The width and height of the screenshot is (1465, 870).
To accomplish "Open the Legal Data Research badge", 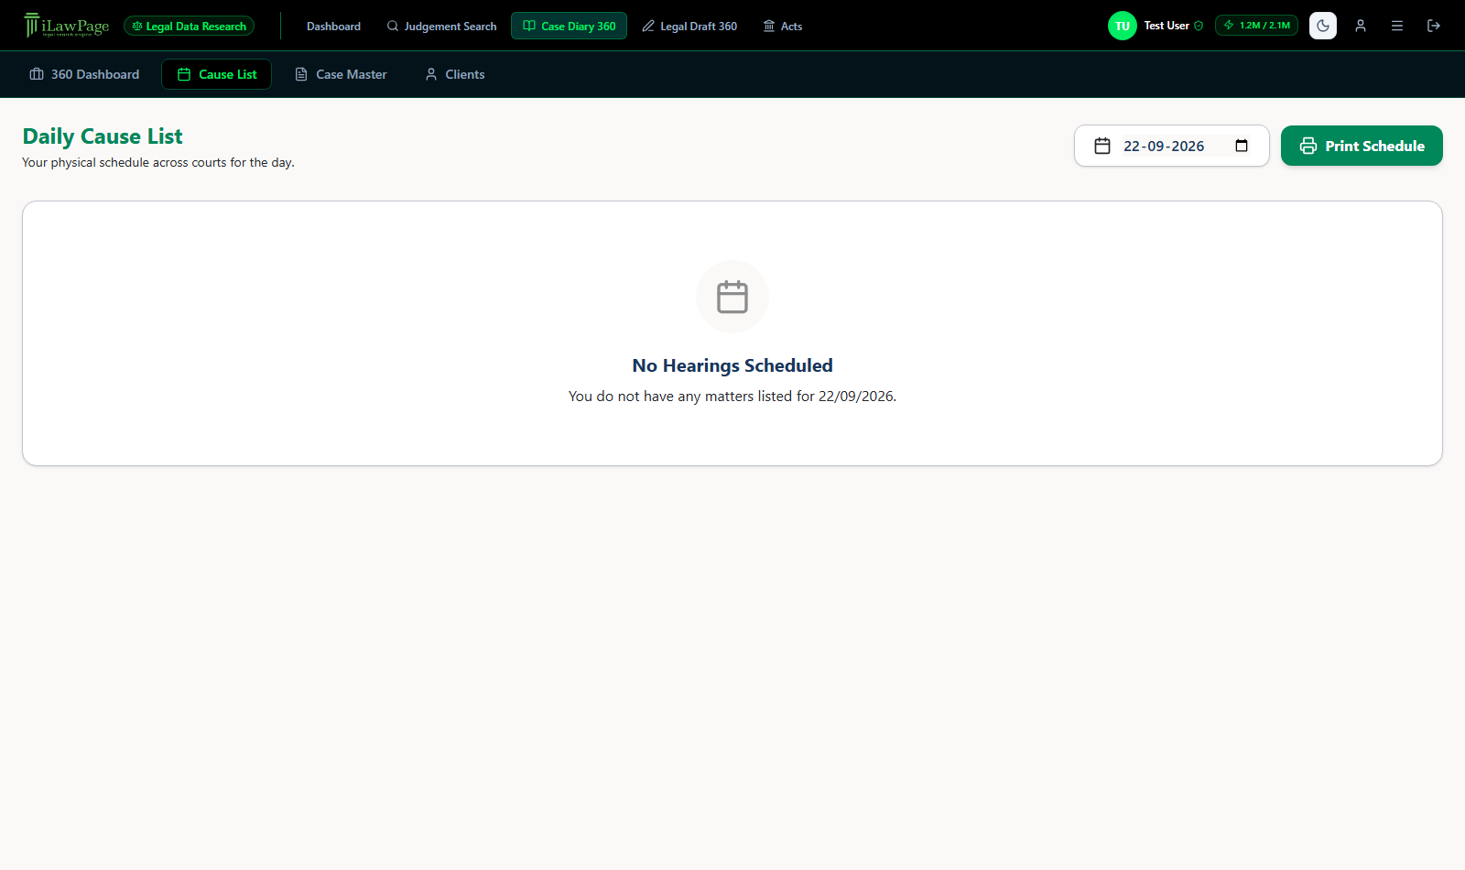I will [x=190, y=27].
